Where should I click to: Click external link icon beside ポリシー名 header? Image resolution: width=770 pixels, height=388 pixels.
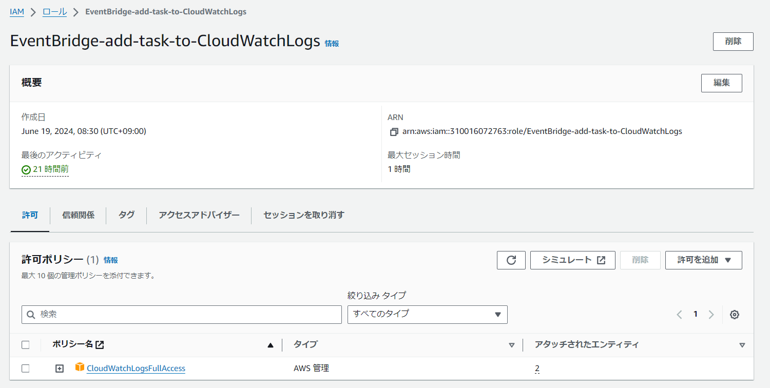[100, 345]
